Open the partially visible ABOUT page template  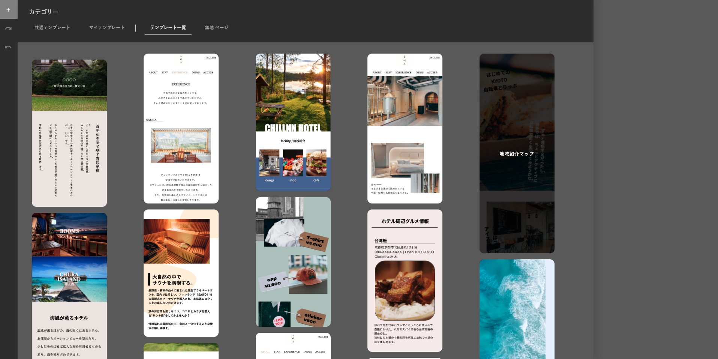pos(293,346)
